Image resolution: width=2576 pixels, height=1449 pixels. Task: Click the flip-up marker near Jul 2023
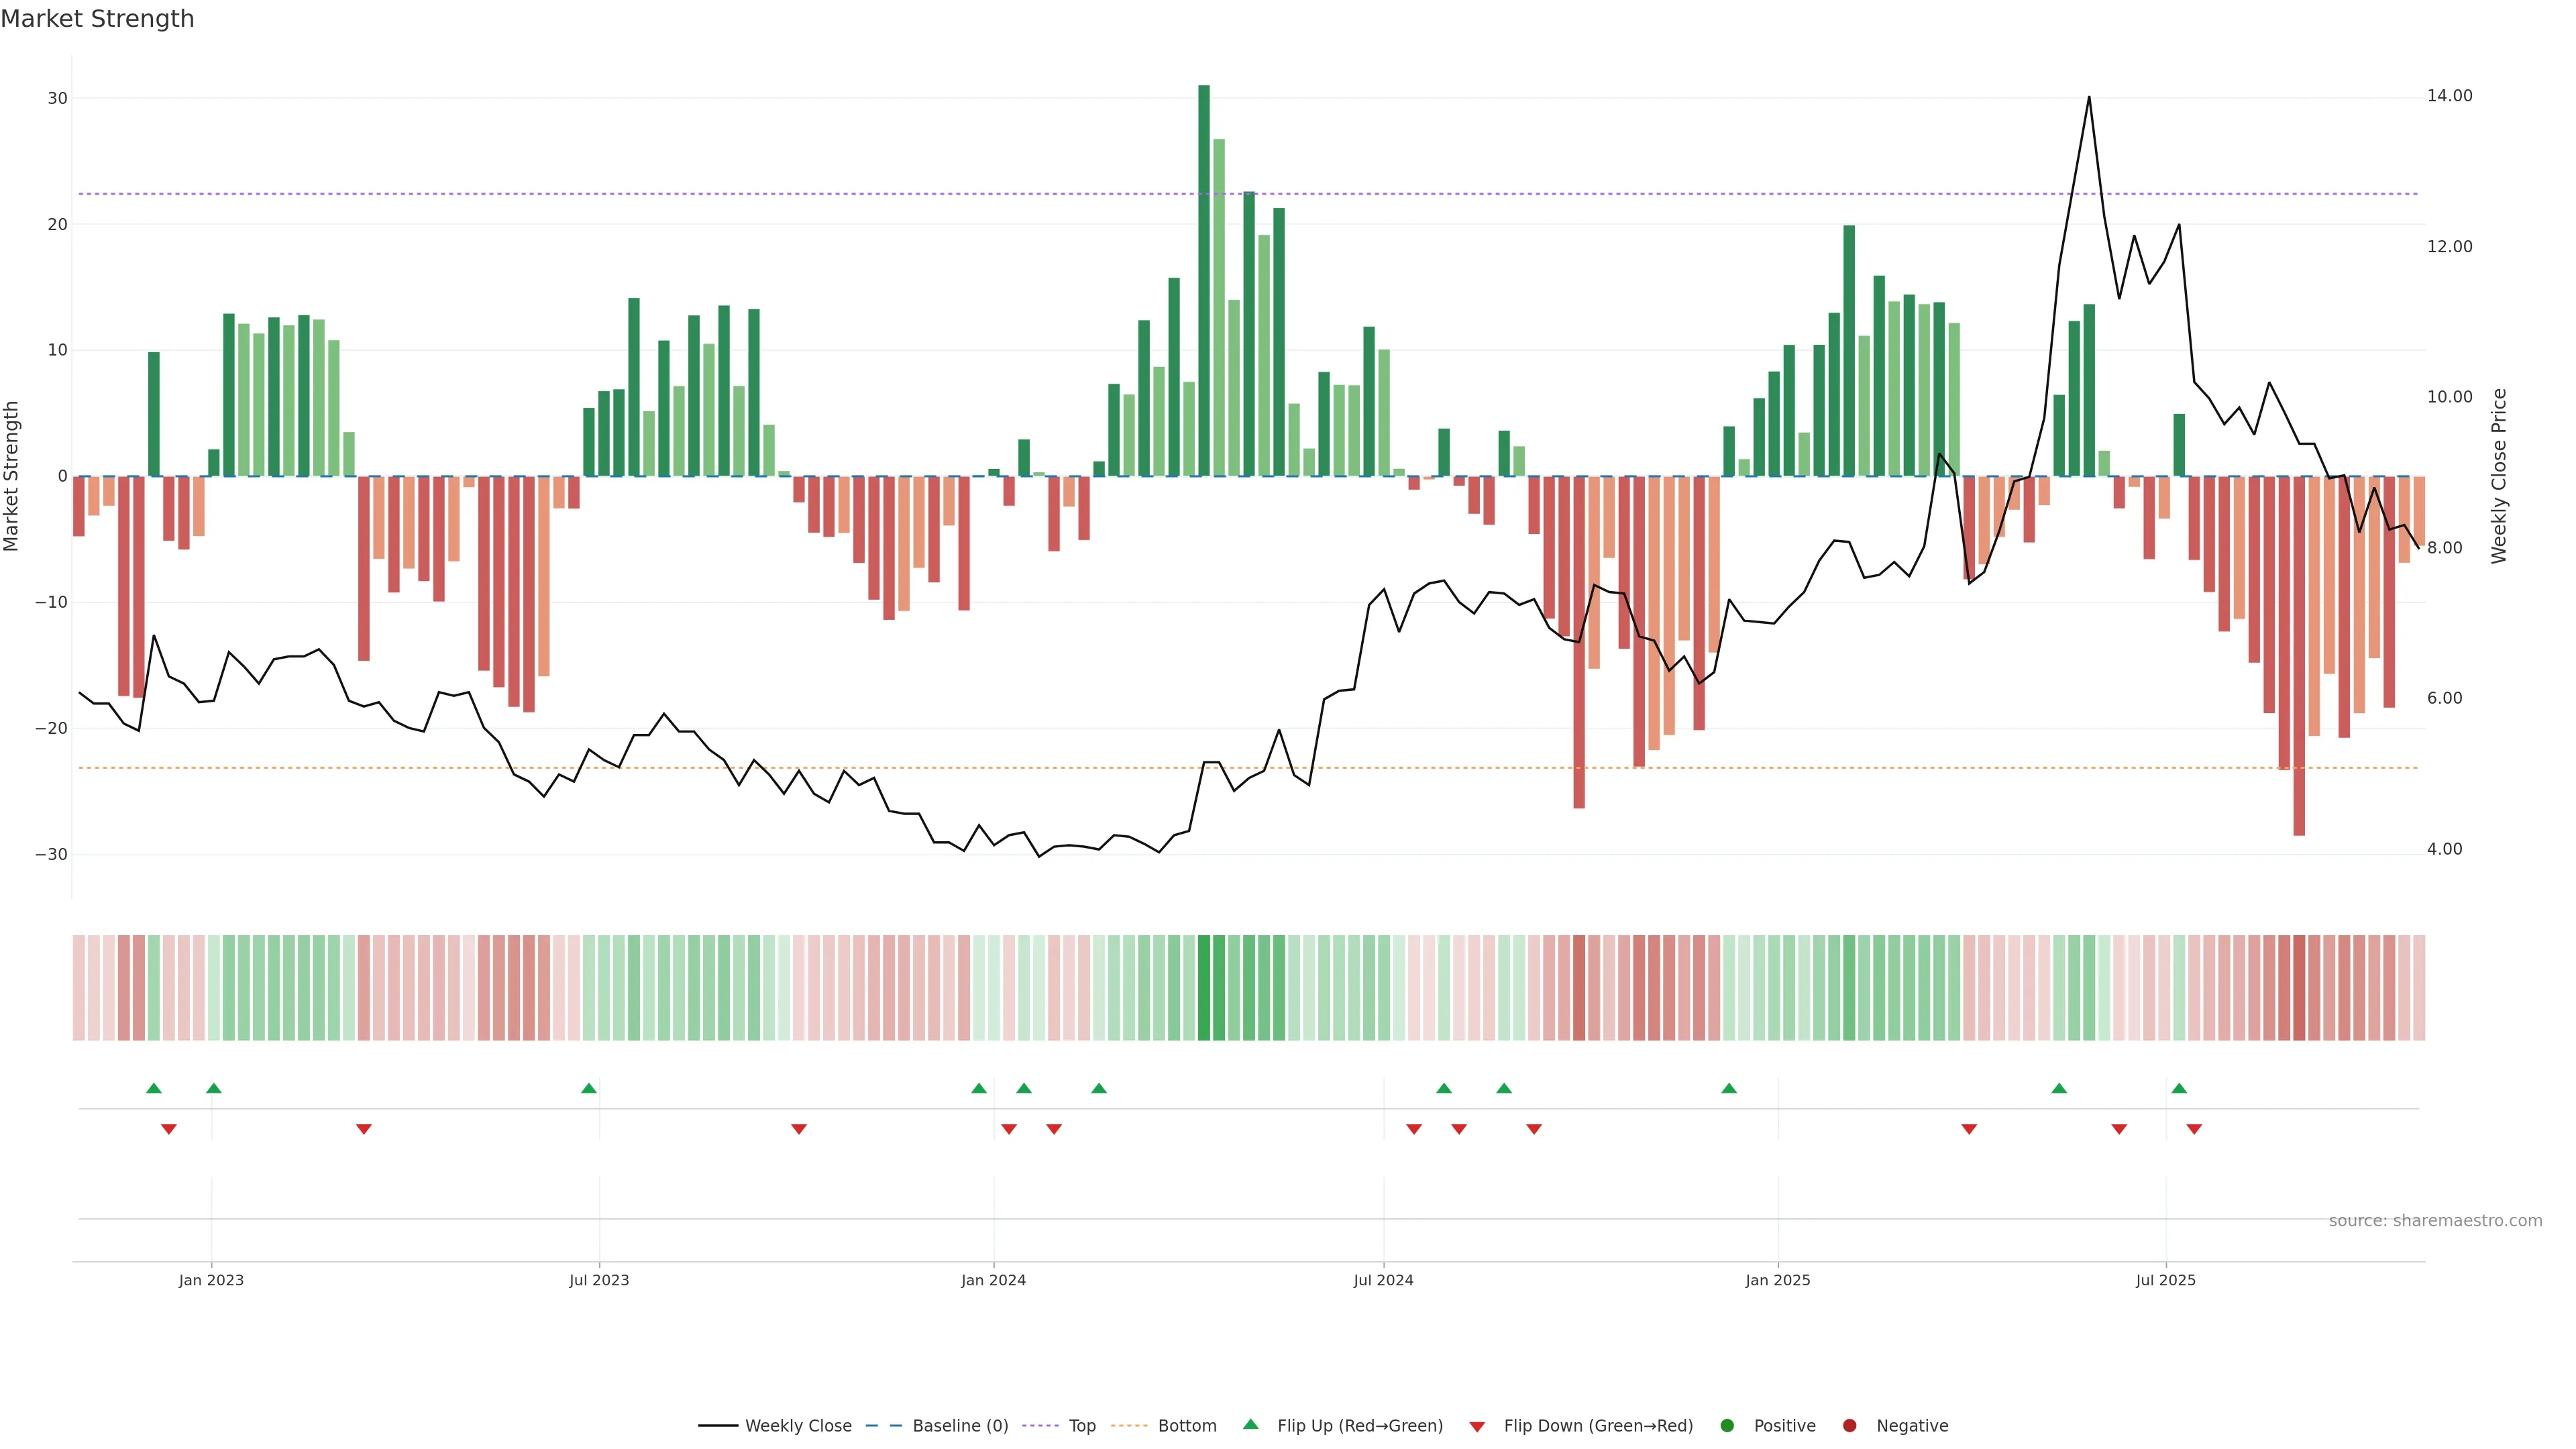pos(589,1088)
